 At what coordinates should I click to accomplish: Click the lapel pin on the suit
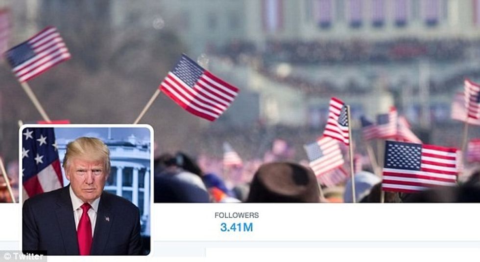pos(107,218)
